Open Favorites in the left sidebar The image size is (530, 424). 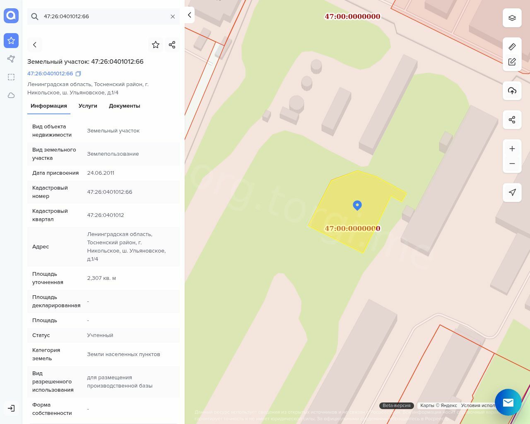click(x=11, y=41)
